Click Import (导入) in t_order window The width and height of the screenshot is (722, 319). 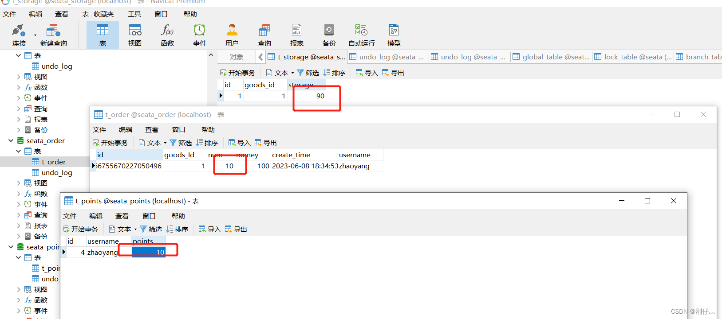pos(239,143)
